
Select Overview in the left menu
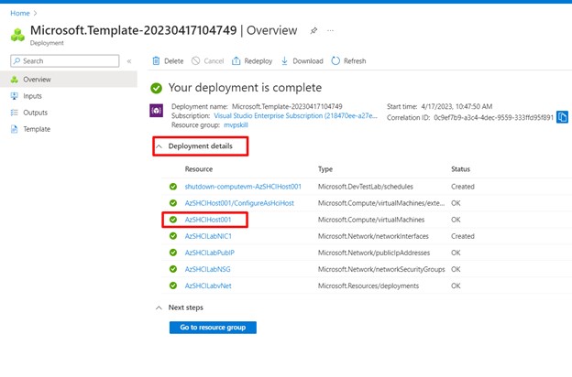[x=69, y=80]
